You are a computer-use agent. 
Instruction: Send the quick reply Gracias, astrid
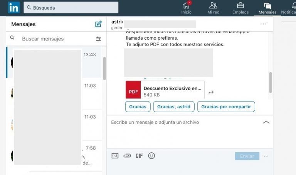coord(174,107)
